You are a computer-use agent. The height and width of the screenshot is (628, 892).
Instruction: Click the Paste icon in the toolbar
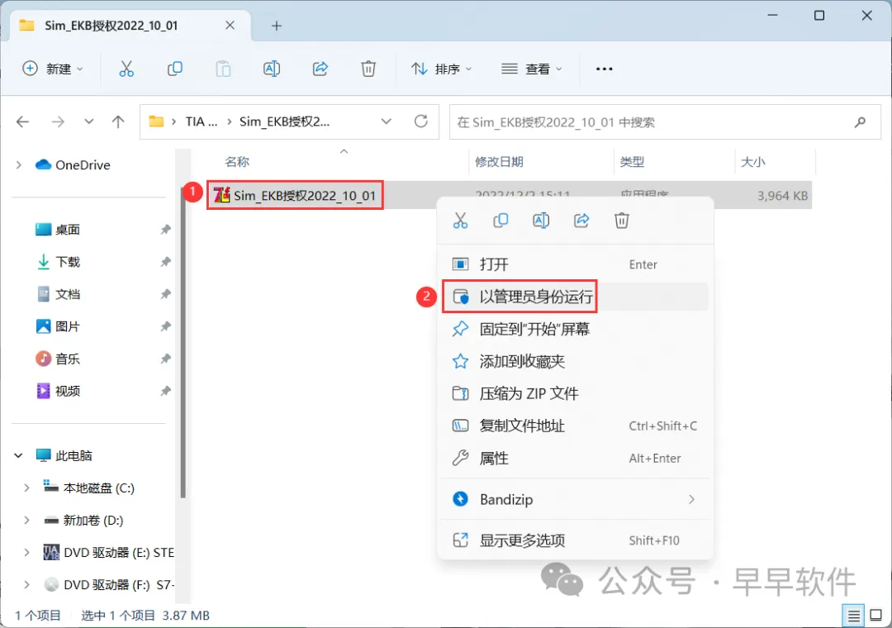223,69
